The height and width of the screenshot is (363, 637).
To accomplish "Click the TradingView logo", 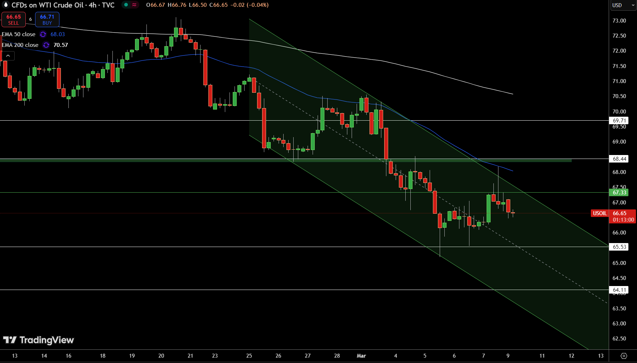I will point(38,340).
